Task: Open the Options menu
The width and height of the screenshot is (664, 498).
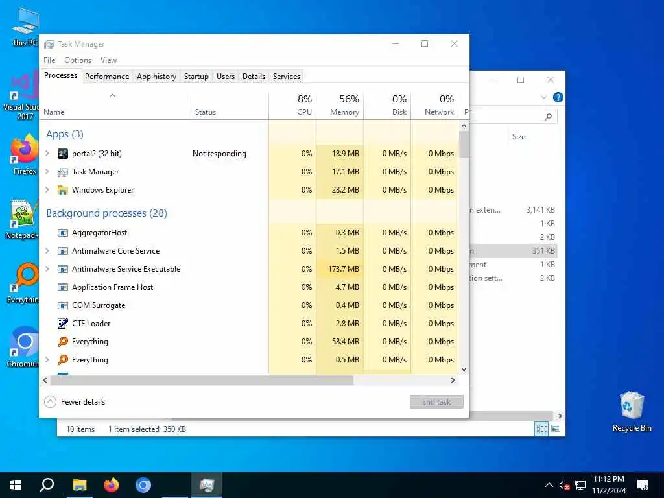Action: coord(78,60)
